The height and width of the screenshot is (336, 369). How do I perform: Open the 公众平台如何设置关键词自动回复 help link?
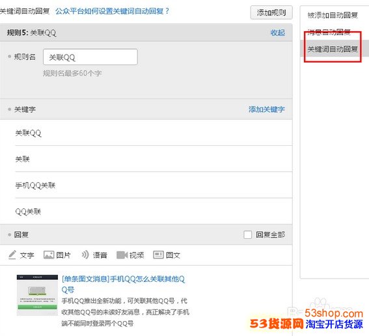[112, 11]
